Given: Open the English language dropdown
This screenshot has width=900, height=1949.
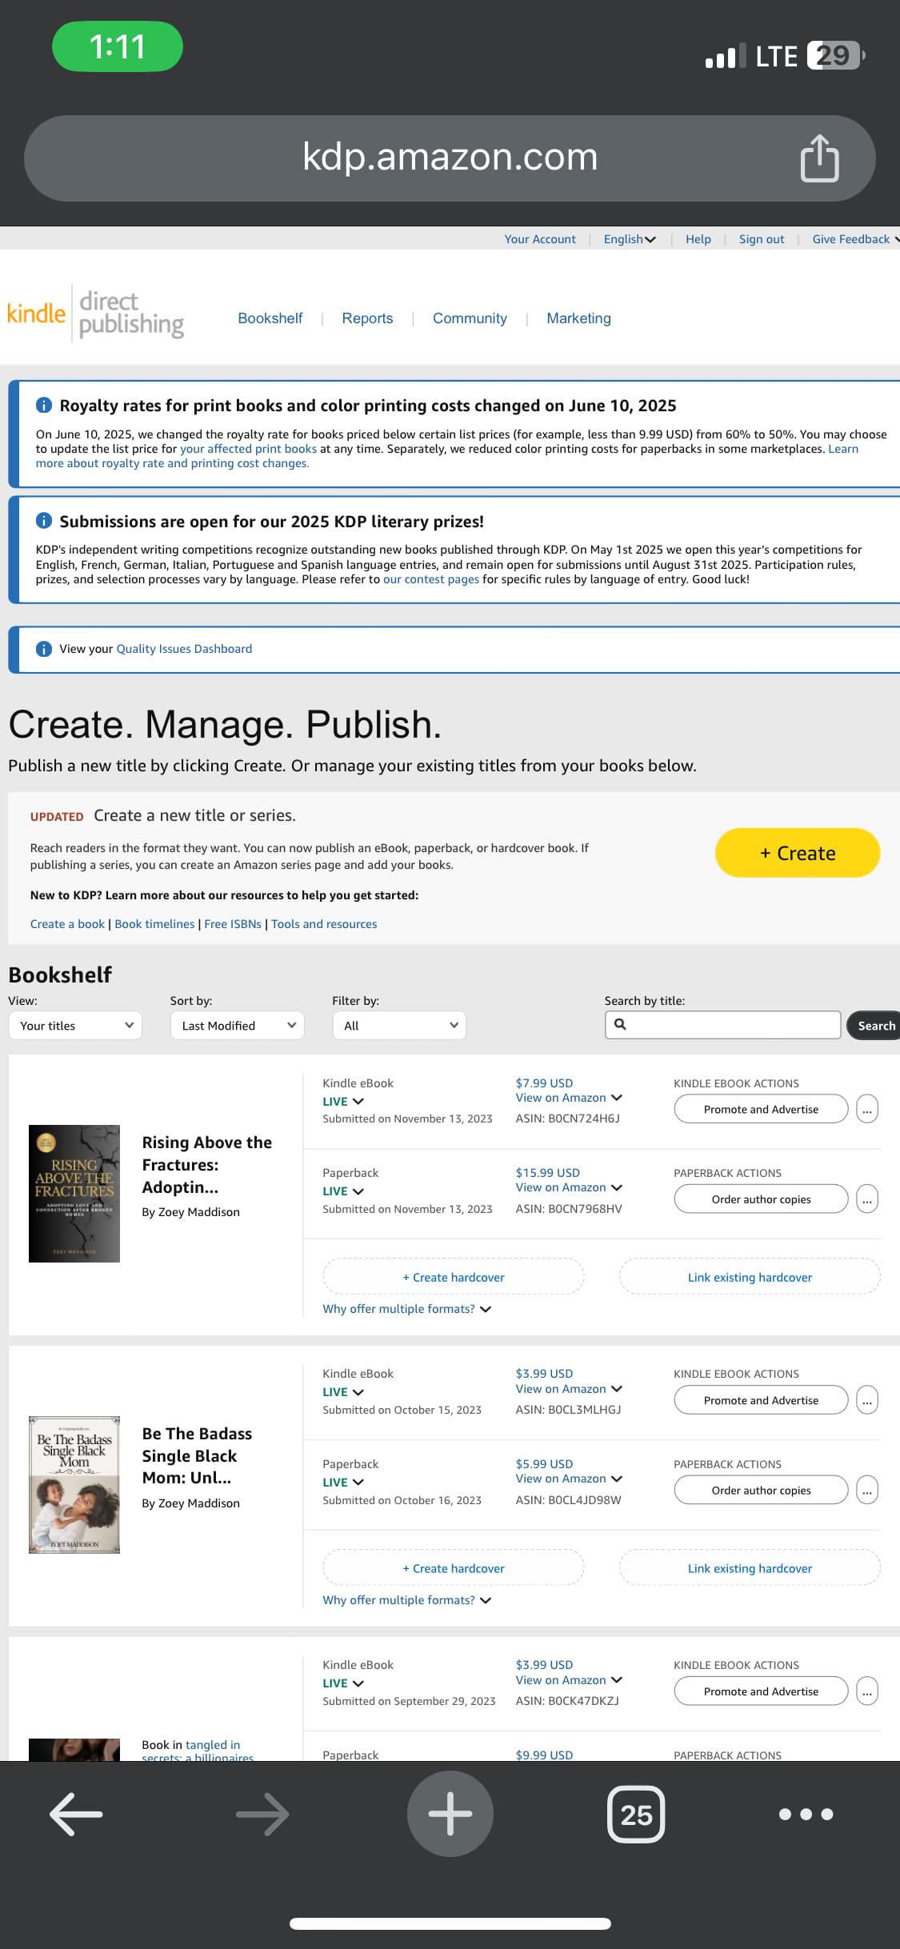Looking at the screenshot, I should (x=630, y=239).
